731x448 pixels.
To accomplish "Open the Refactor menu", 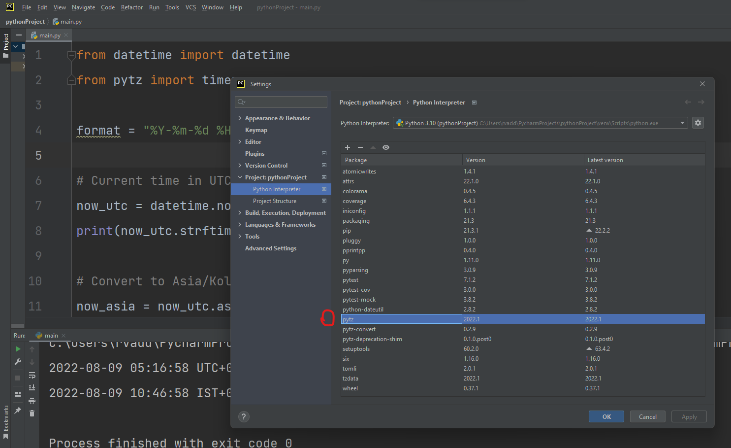I will pyautogui.click(x=132, y=7).
